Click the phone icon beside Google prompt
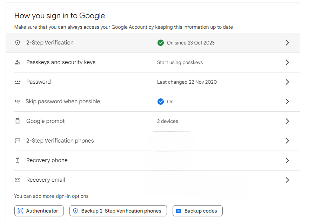This screenshot has height=222, width=322. (18, 121)
